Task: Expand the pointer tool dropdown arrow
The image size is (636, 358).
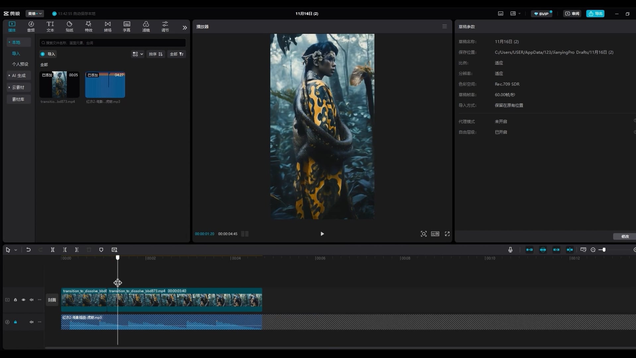Action: tap(16, 250)
